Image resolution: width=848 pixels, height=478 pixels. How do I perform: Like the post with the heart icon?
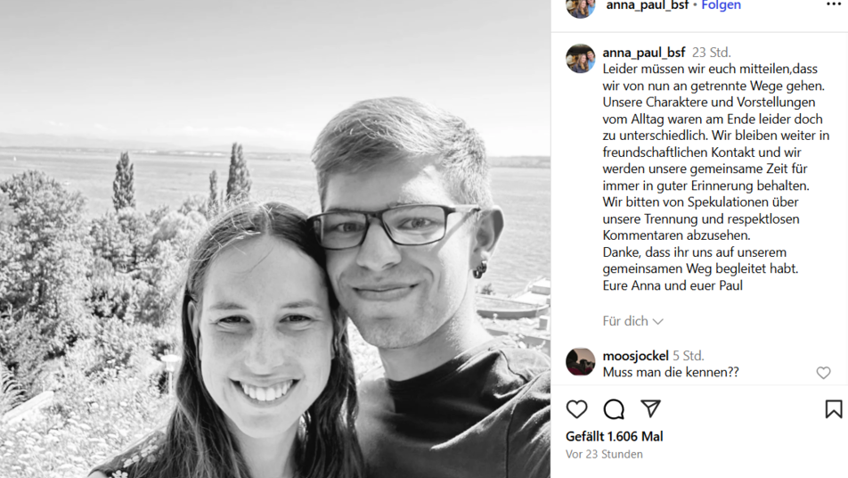(x=576, y=409)
